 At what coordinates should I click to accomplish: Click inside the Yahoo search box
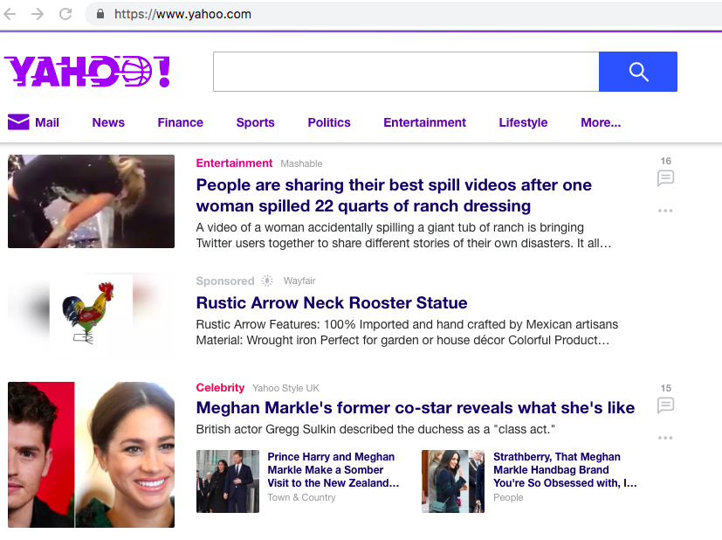pyautogui.click(x=406, y=72)
